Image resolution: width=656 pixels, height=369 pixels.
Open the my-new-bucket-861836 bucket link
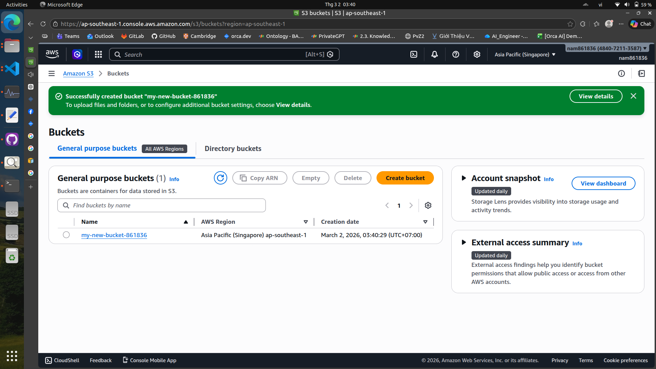(x=114, y=235)
